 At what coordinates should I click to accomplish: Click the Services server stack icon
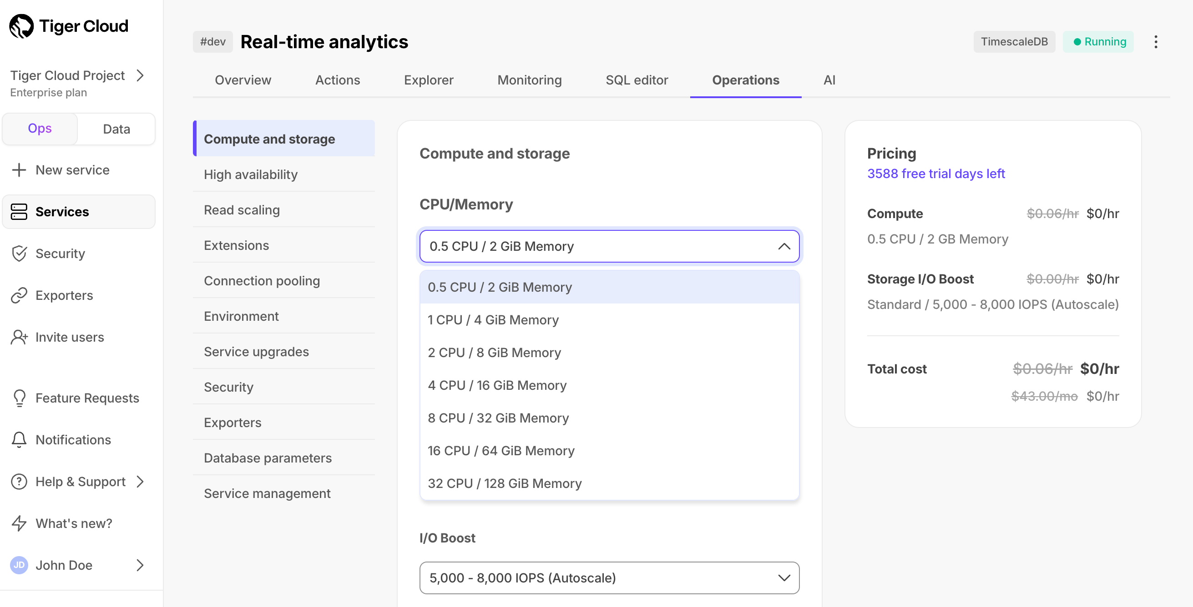click(19, 212)
